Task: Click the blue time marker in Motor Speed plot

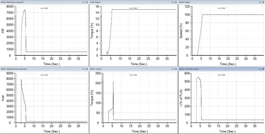Action: [x=192, y=36]
